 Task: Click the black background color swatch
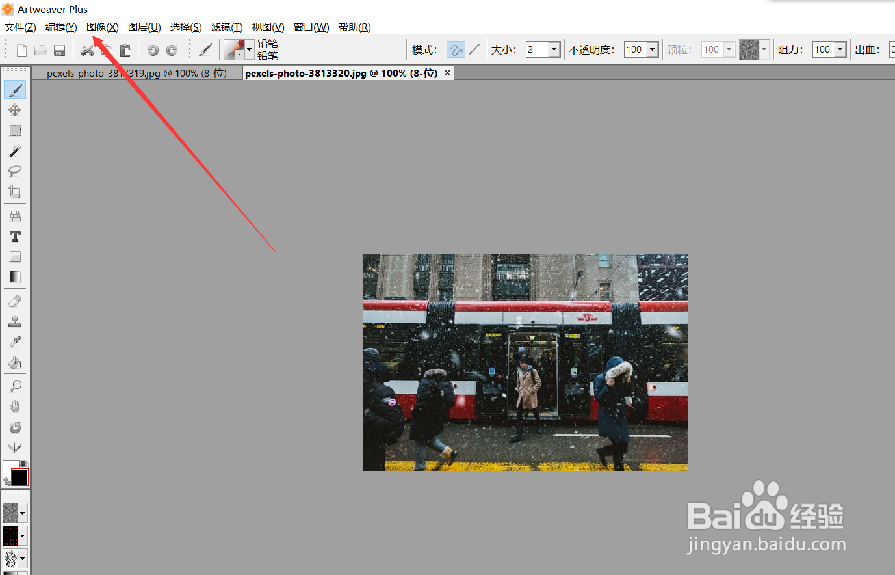[20, 477]
